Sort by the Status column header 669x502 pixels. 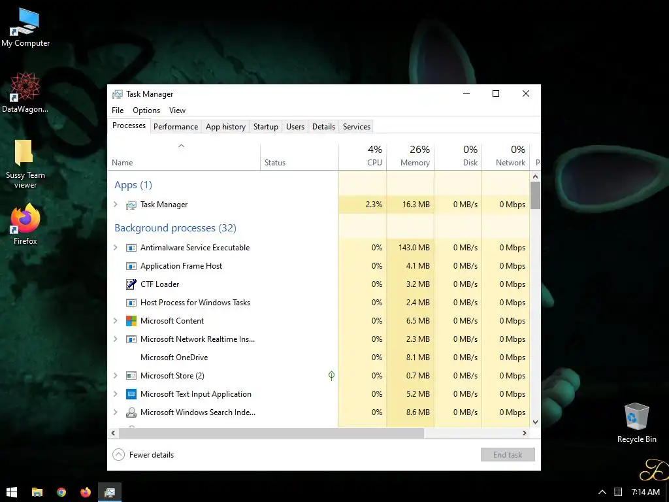299,156
